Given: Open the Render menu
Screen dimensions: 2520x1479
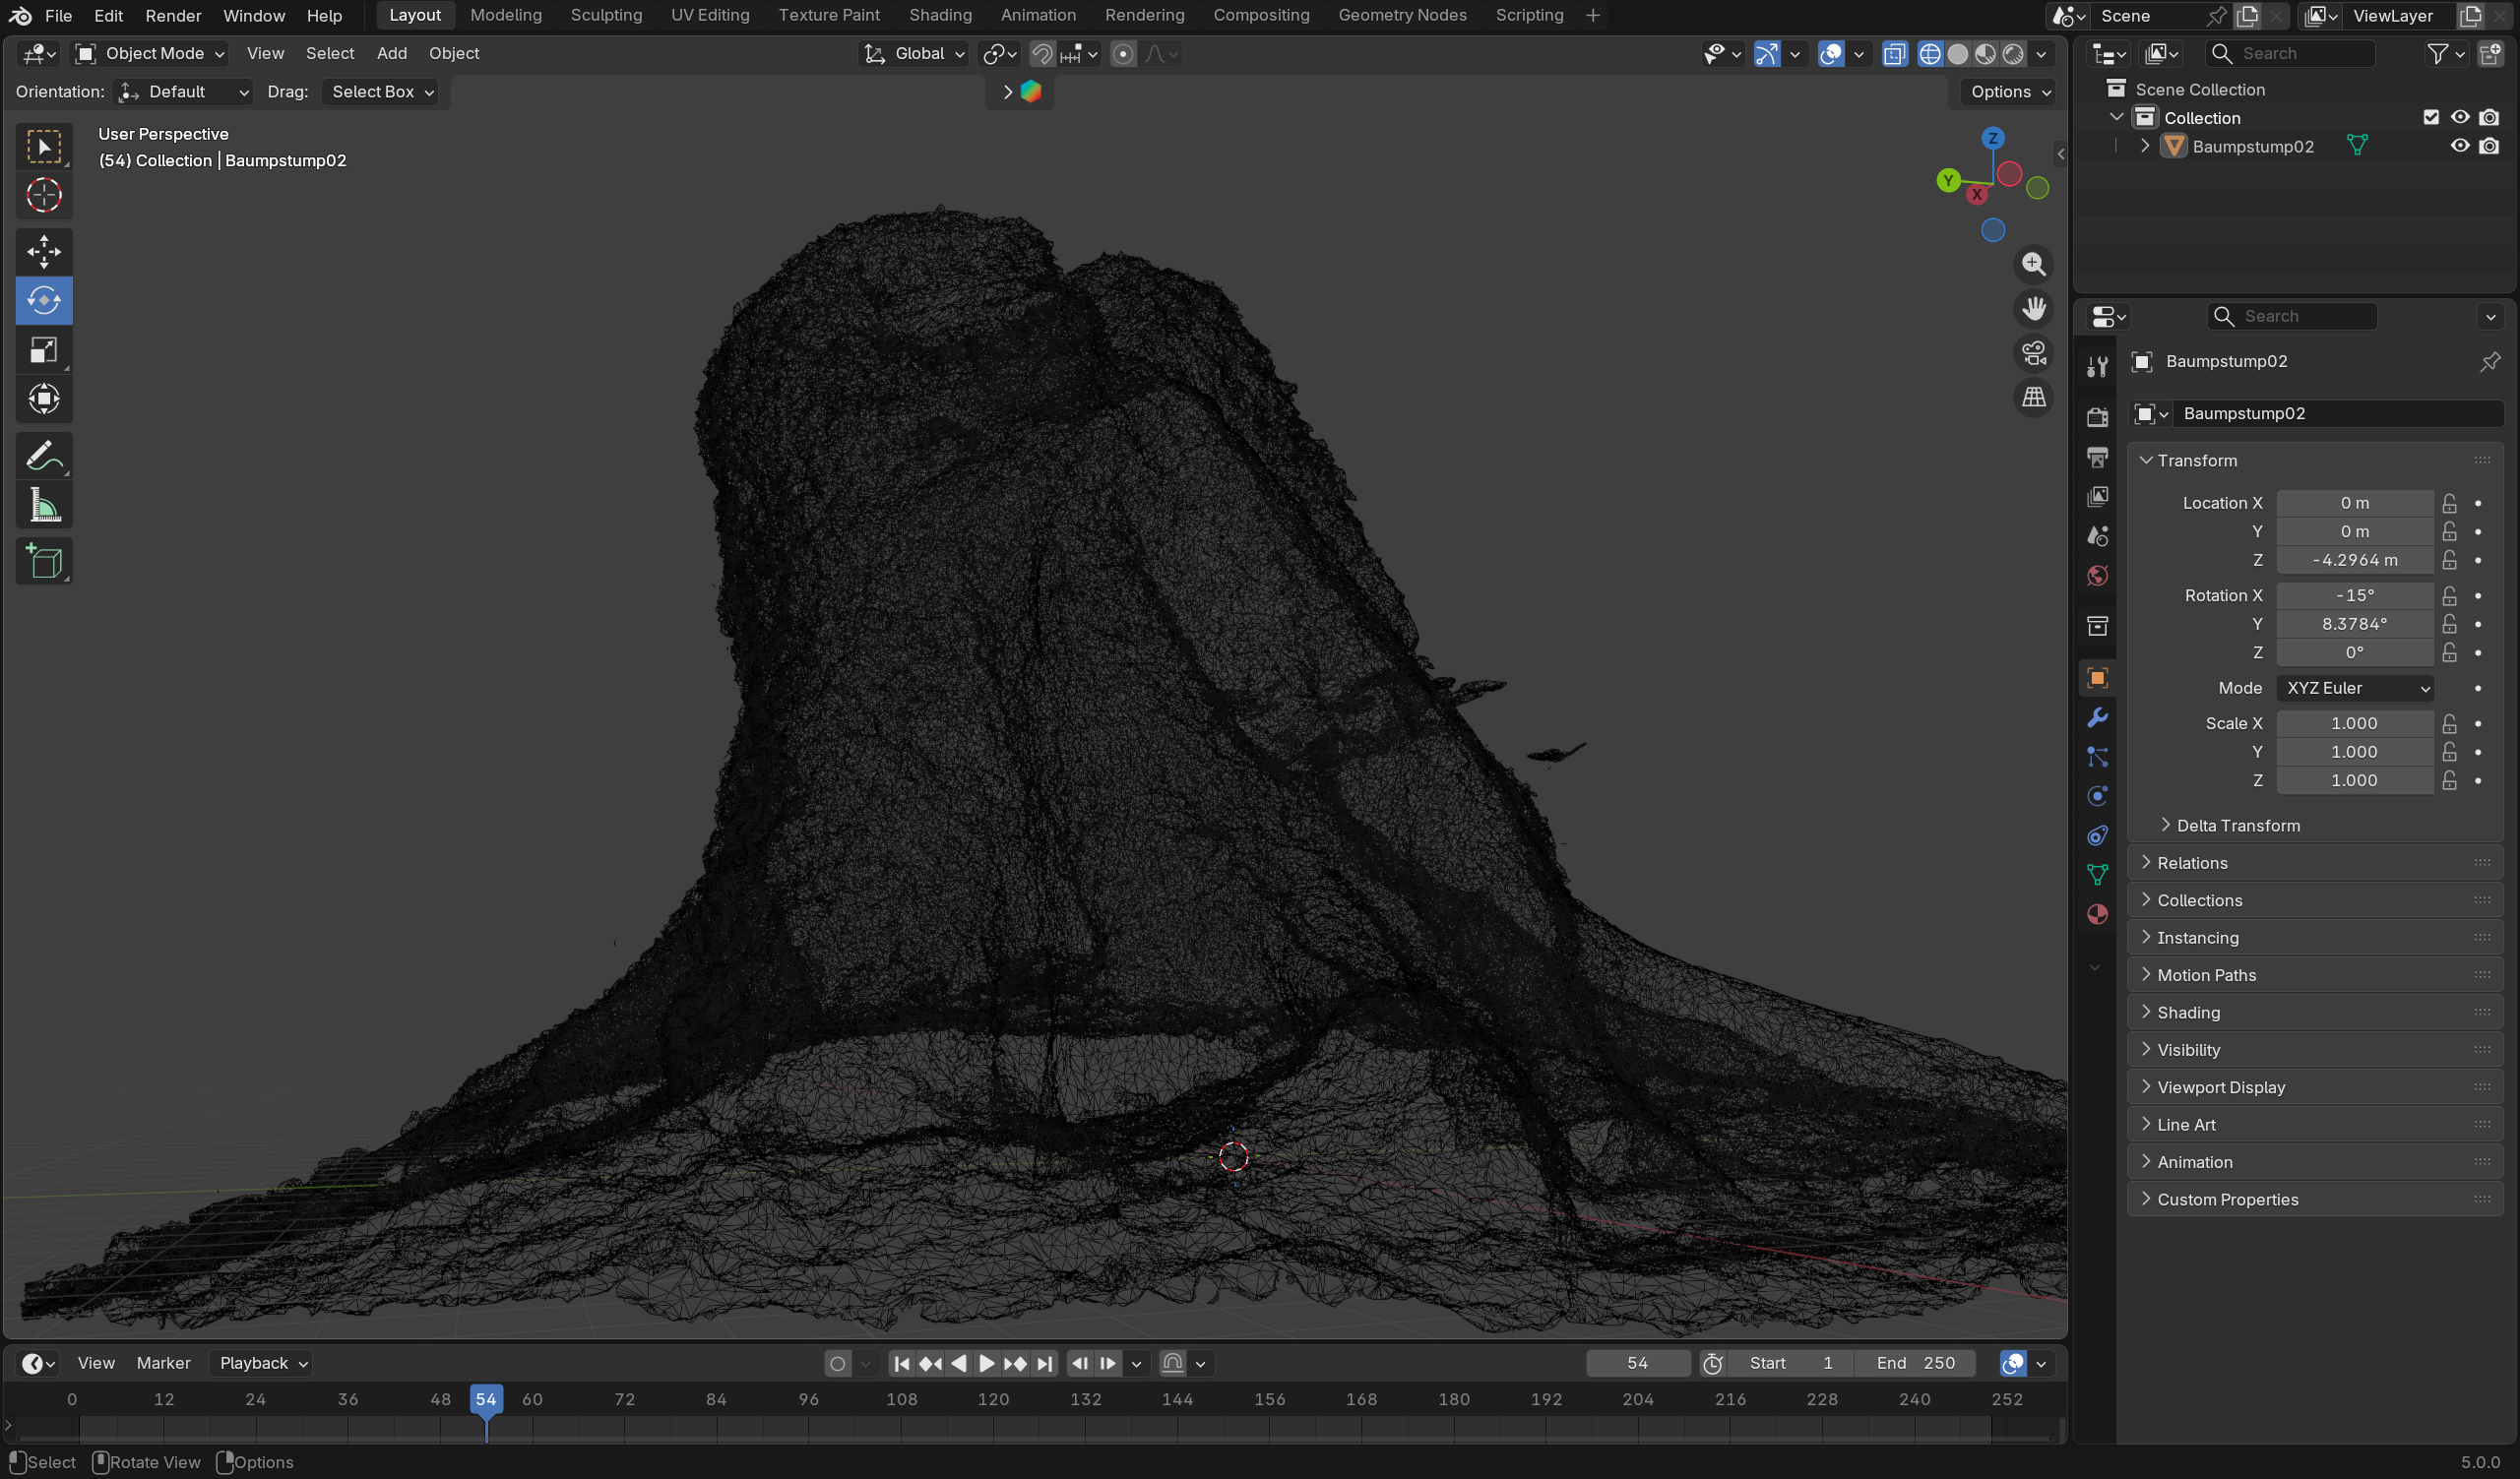Looking at the screenshot, I should click(173, 15).
